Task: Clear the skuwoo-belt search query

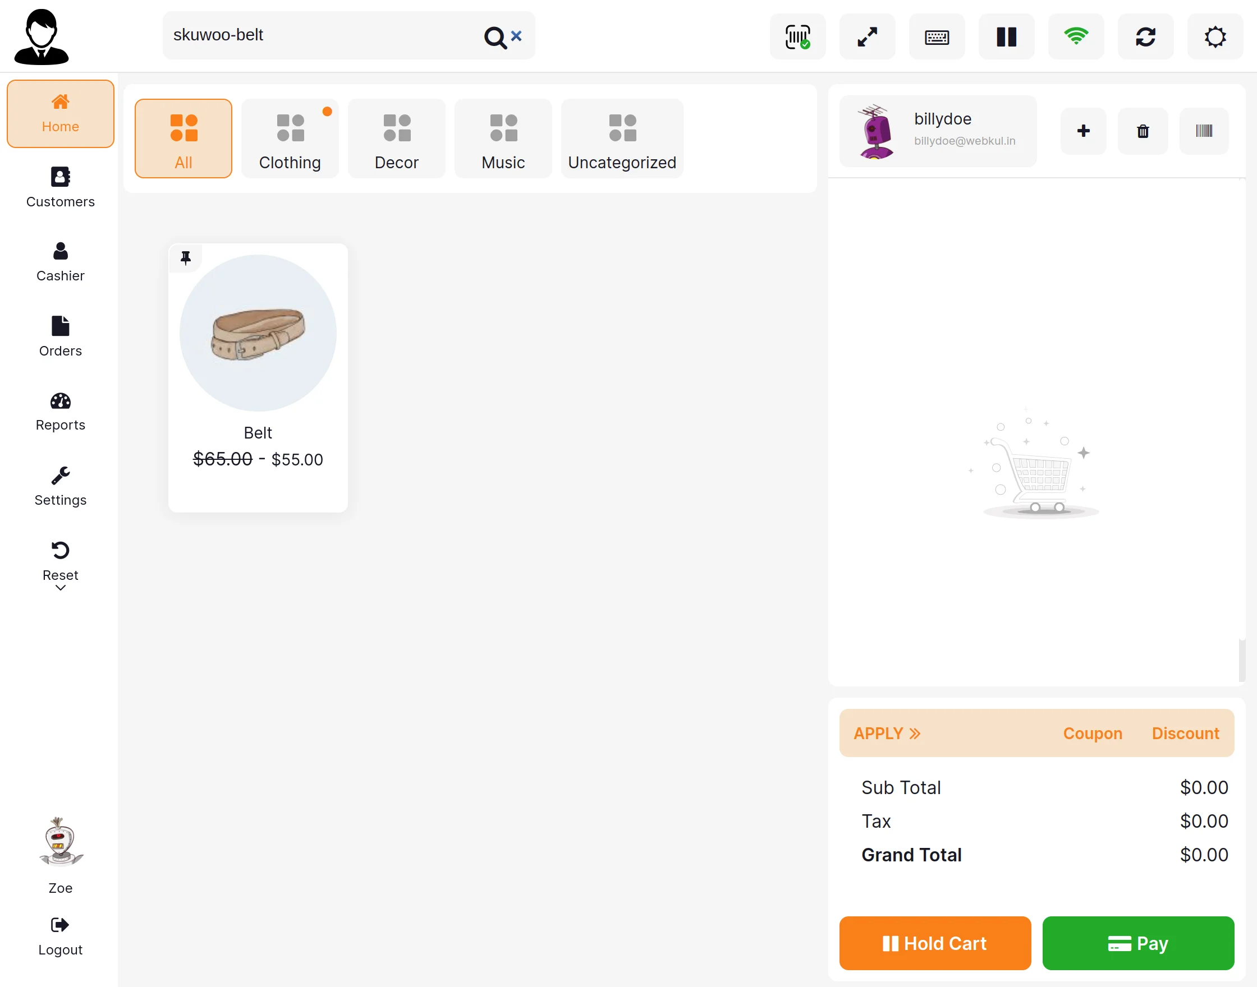Action: (516, 35)
